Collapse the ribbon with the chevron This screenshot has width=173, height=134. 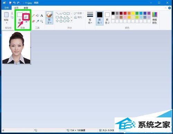165,8
